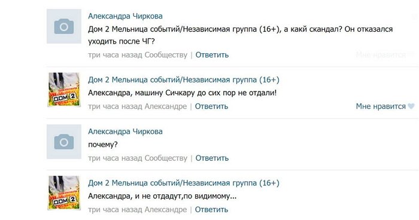Open group name link above Сичкару comment

[184, 80]
